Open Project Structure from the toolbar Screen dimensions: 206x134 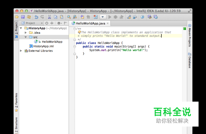(135, 17)
